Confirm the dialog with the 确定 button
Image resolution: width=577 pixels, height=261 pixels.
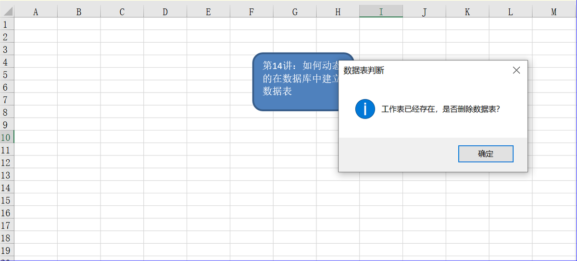tap(486, 154)
